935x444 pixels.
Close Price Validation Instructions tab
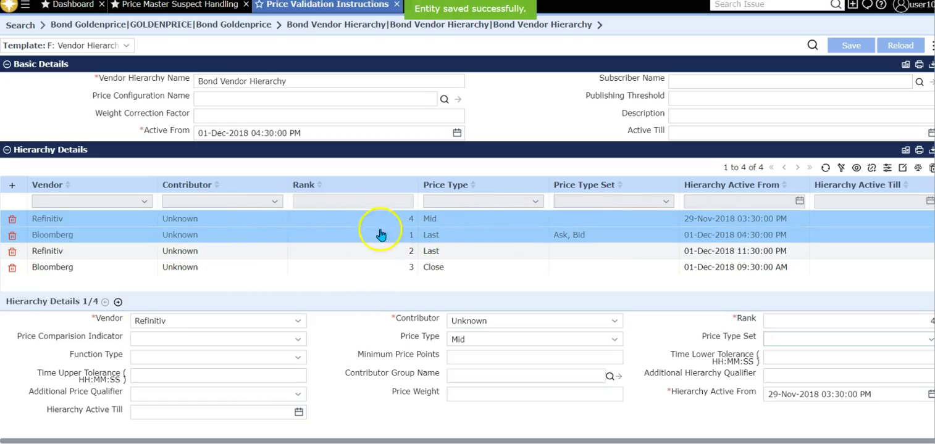point(397,4)
